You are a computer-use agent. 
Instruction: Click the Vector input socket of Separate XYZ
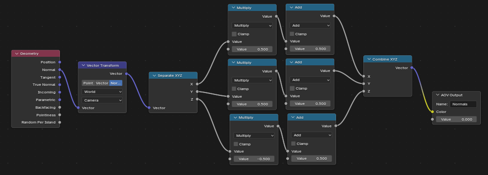pos(149,108)
